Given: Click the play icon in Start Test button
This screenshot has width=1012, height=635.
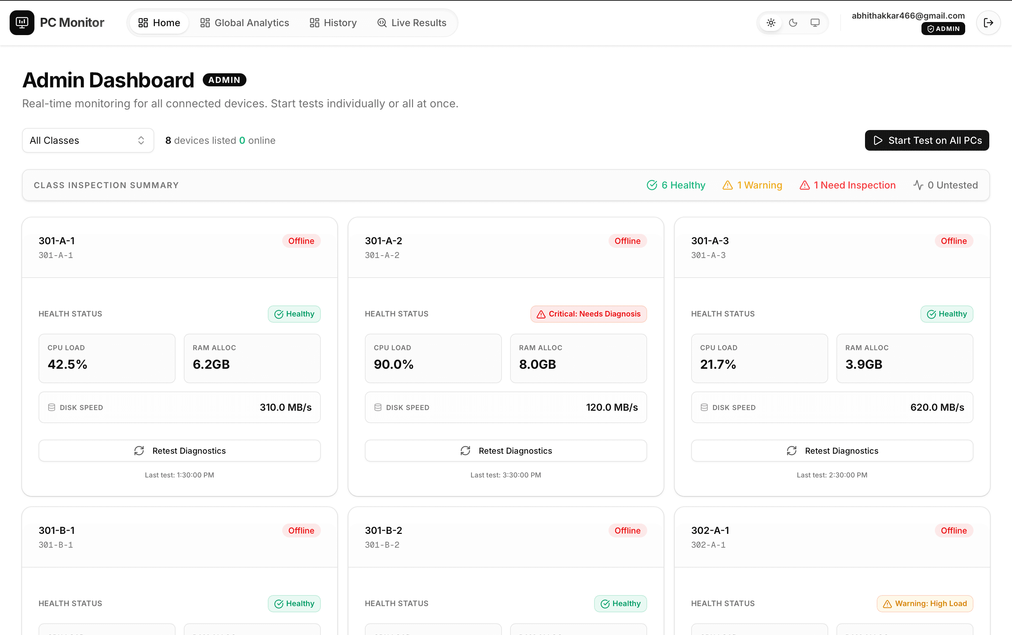Looking at the screenshot, I should coord(878,140).
